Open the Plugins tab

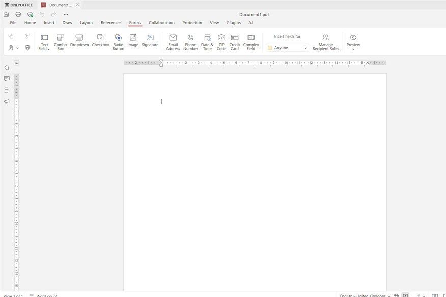[x=234, y=23]
